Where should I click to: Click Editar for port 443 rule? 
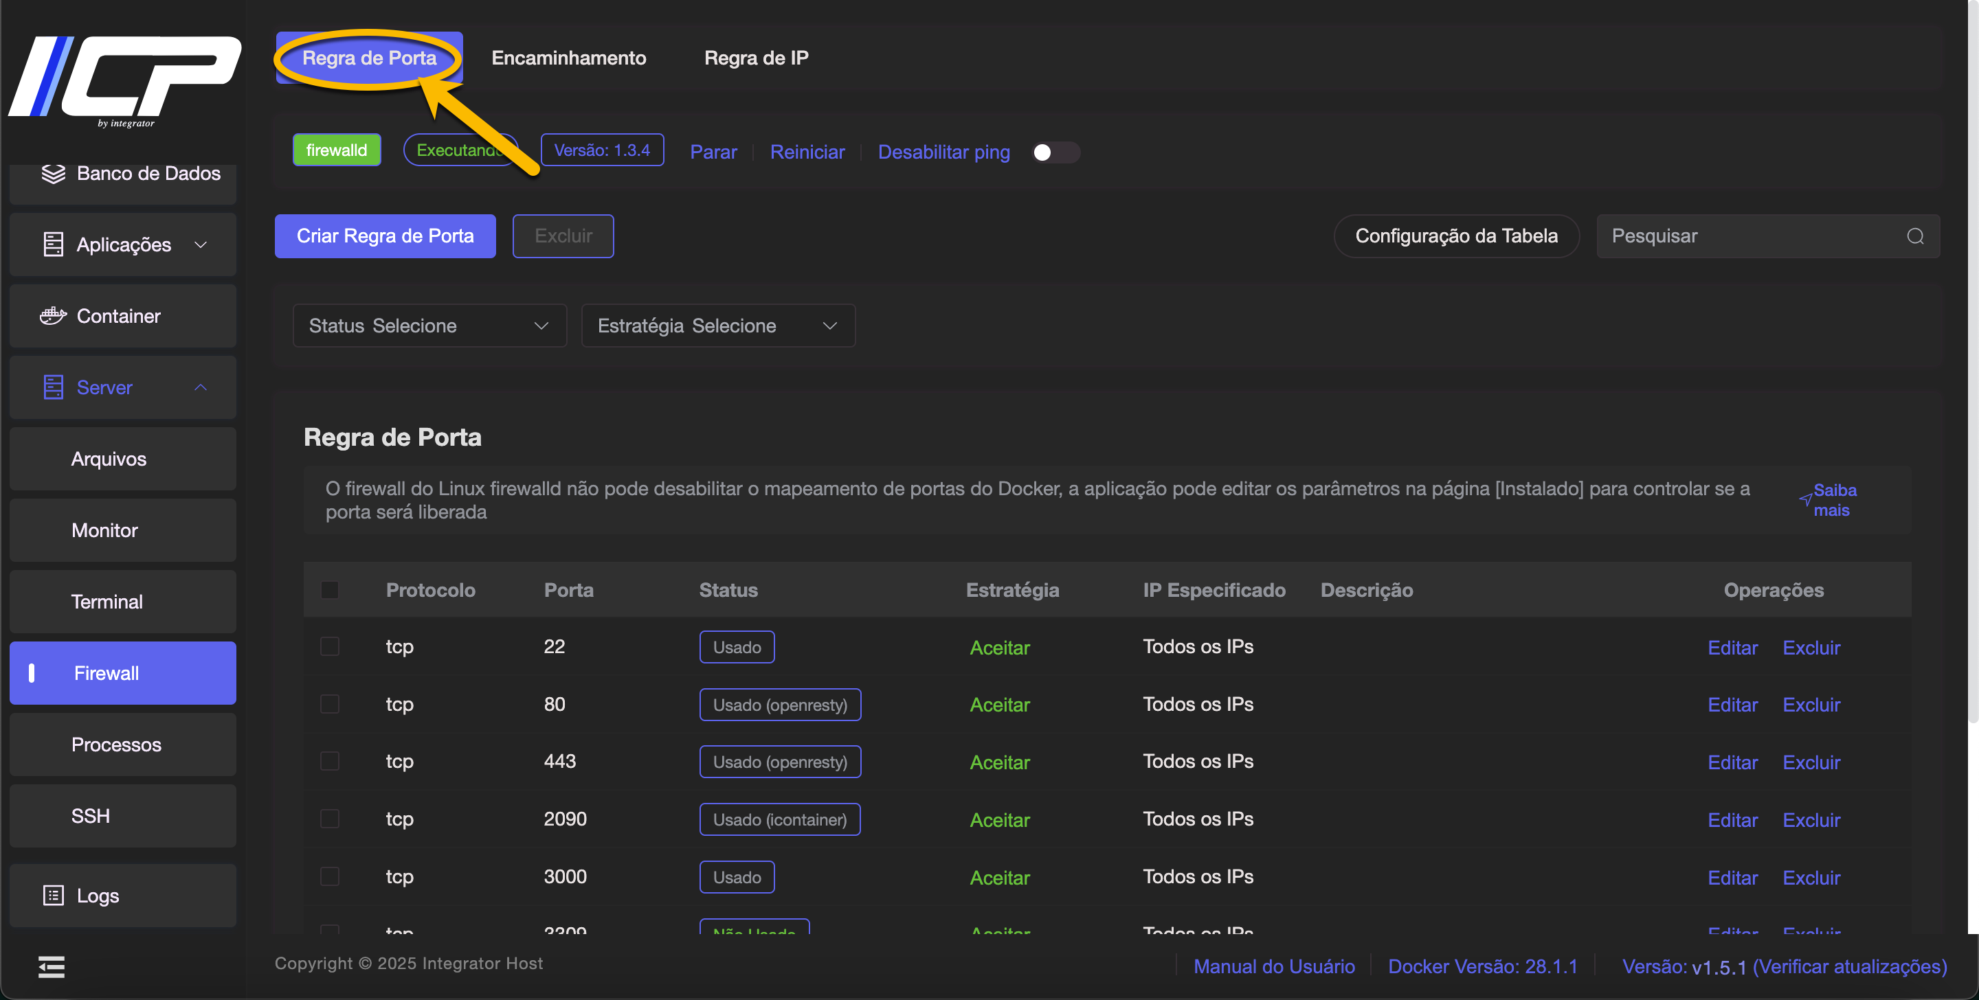click(1732, 762)
